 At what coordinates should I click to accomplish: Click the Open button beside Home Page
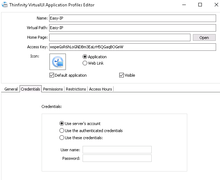tap(204, 38)
